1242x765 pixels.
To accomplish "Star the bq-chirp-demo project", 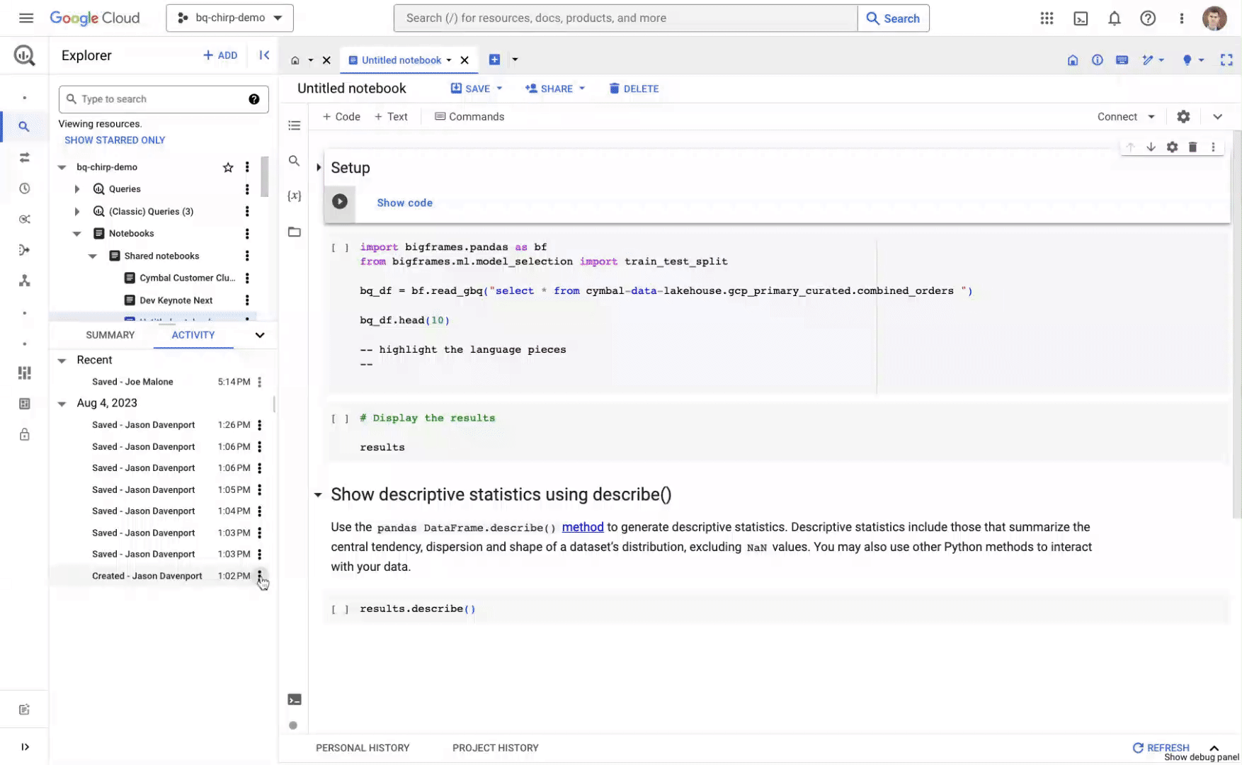I will 228,167.
